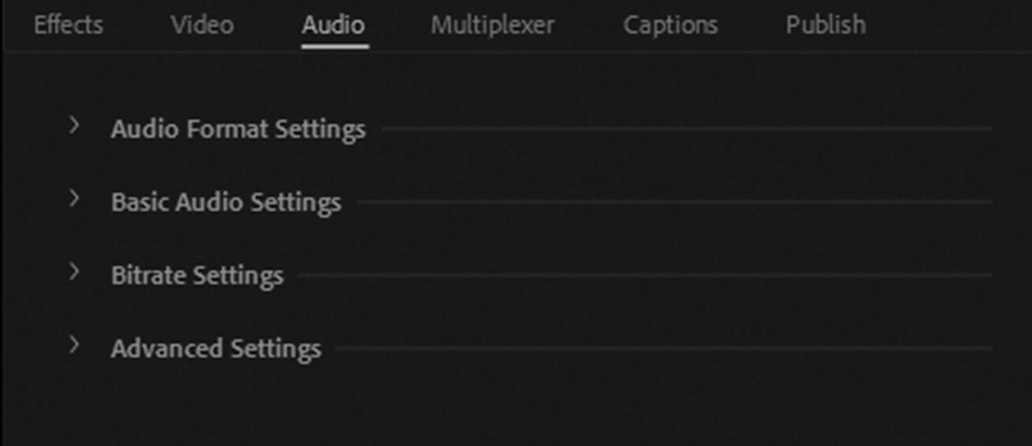Image resolution: width=1032 pixels, height=446 pixels.
Task: Expand the Audio Format Settings chevron
Action: (74, 125)
